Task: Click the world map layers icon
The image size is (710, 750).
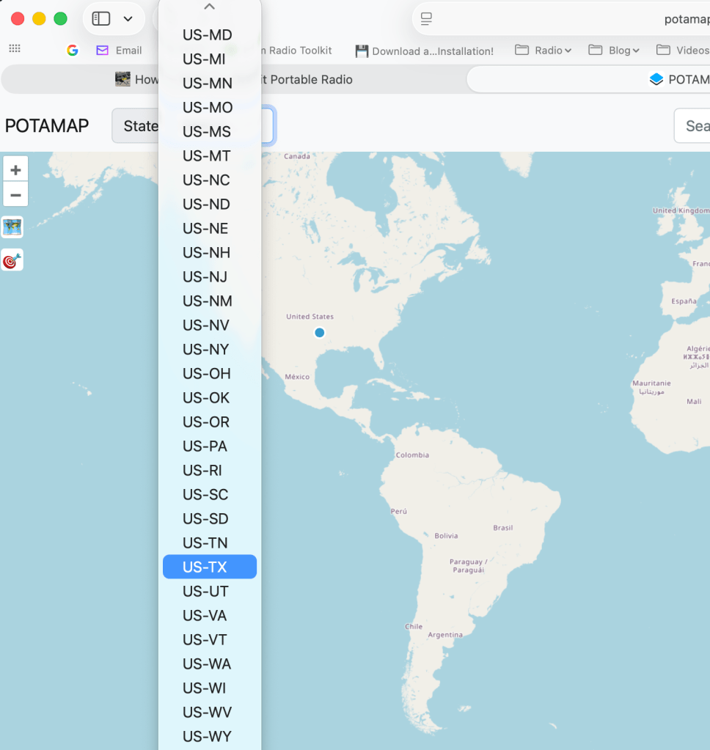Action: pyautogui.click(x=12, y=227)
